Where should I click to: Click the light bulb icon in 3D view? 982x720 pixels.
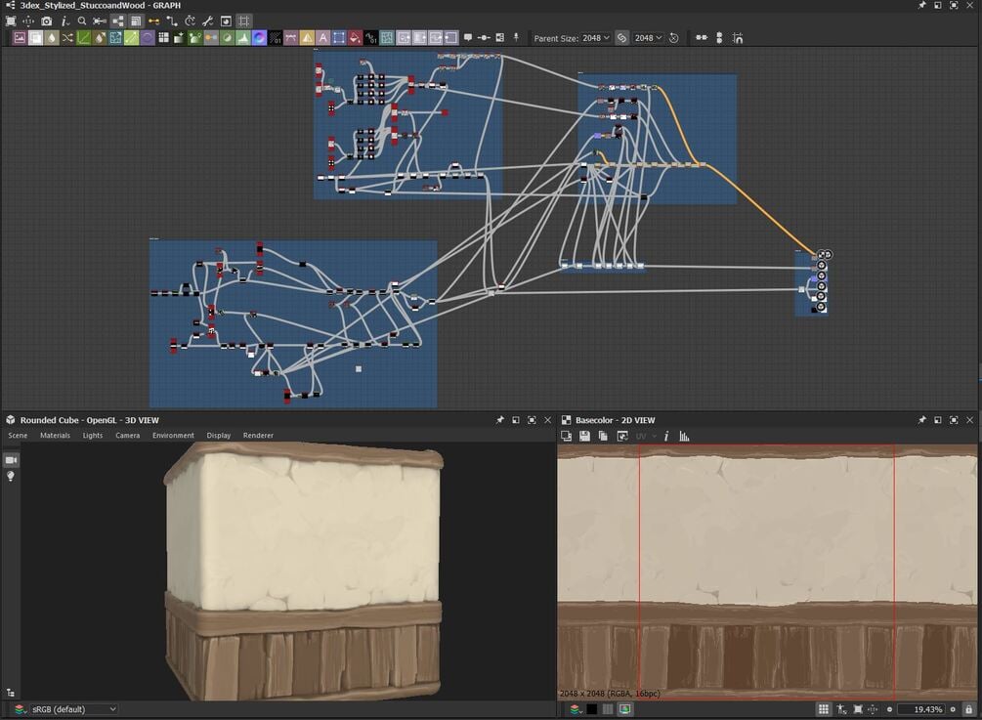12,477
